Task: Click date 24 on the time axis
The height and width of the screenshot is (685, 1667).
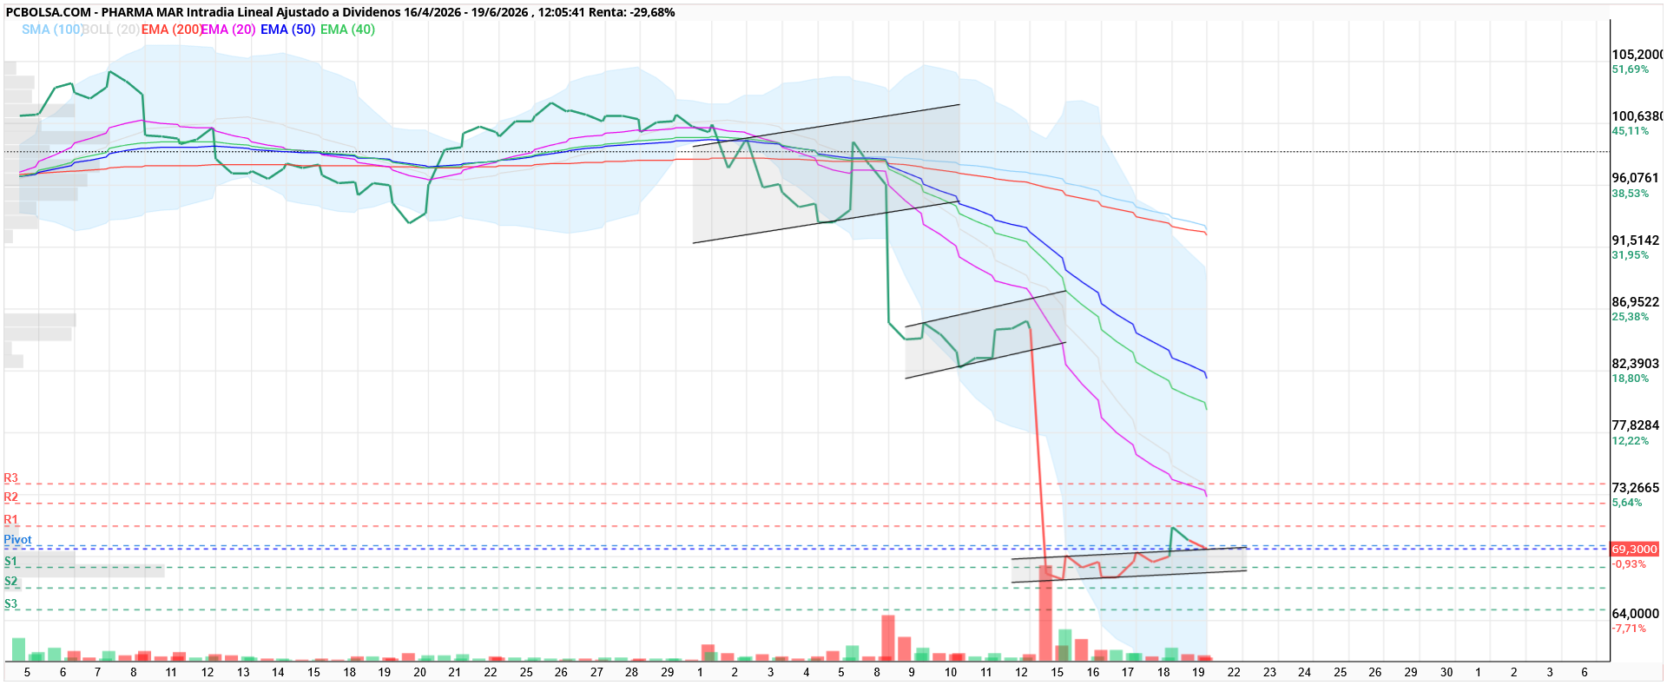Action: pos(1304,672)
